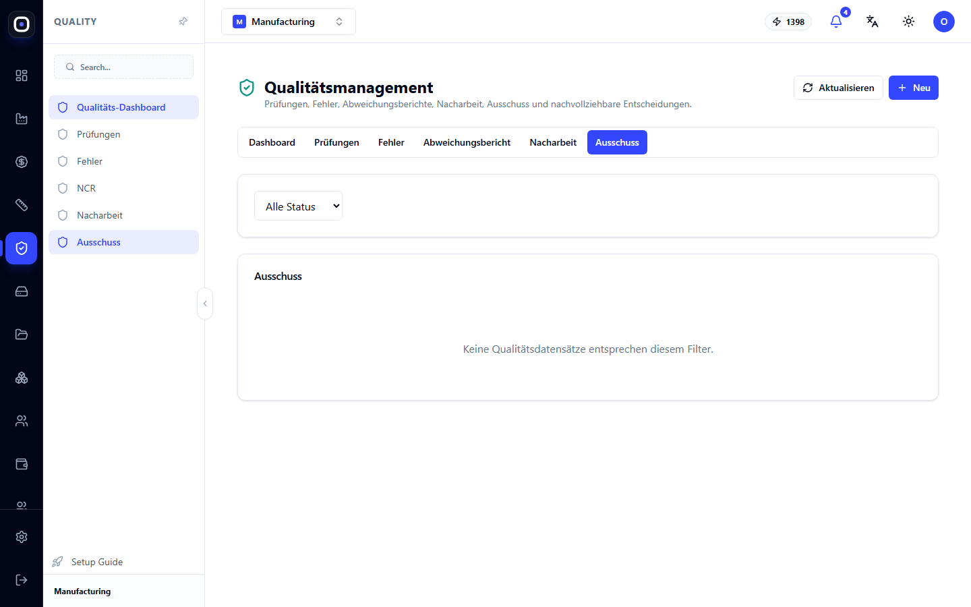Image resolution: width=971 pixels, height=607 pixels.
Task: Open the stacked cubes icon in rail
Action: [22, 378]
